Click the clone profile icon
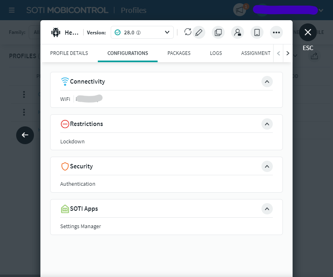Viewport: 333px width, 277px height. coord(218,32)
